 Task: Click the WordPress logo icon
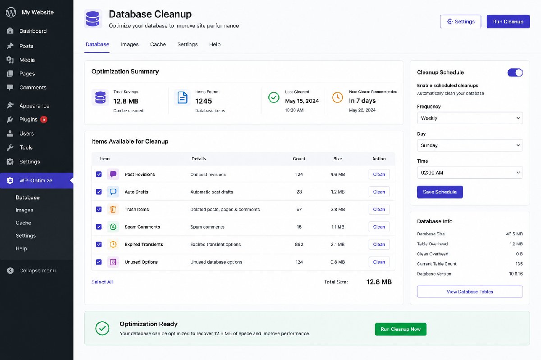point(11,12)
